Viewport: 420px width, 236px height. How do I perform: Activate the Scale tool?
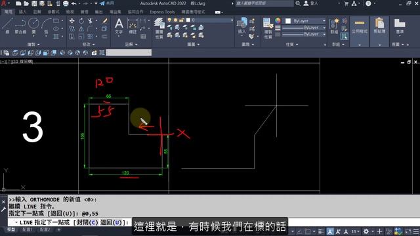(x=81, y=37)
